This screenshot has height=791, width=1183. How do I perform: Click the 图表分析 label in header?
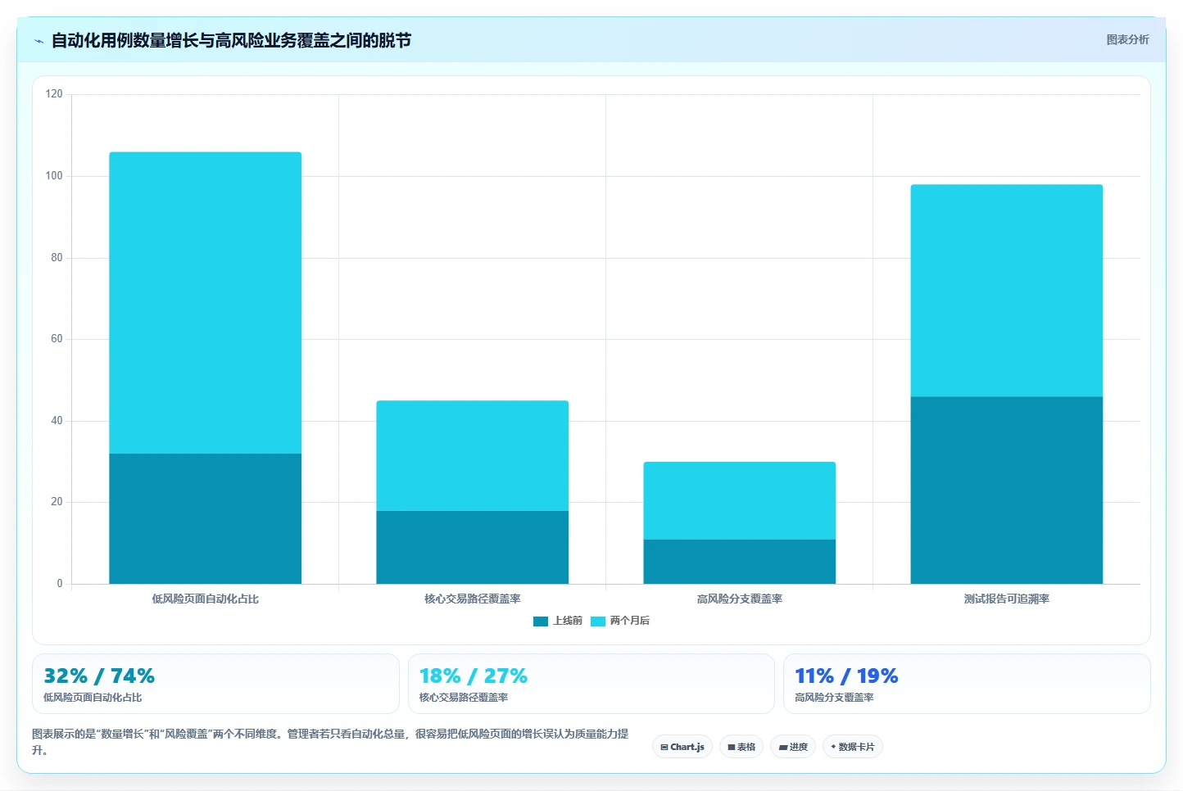[x=1127, y=39]
